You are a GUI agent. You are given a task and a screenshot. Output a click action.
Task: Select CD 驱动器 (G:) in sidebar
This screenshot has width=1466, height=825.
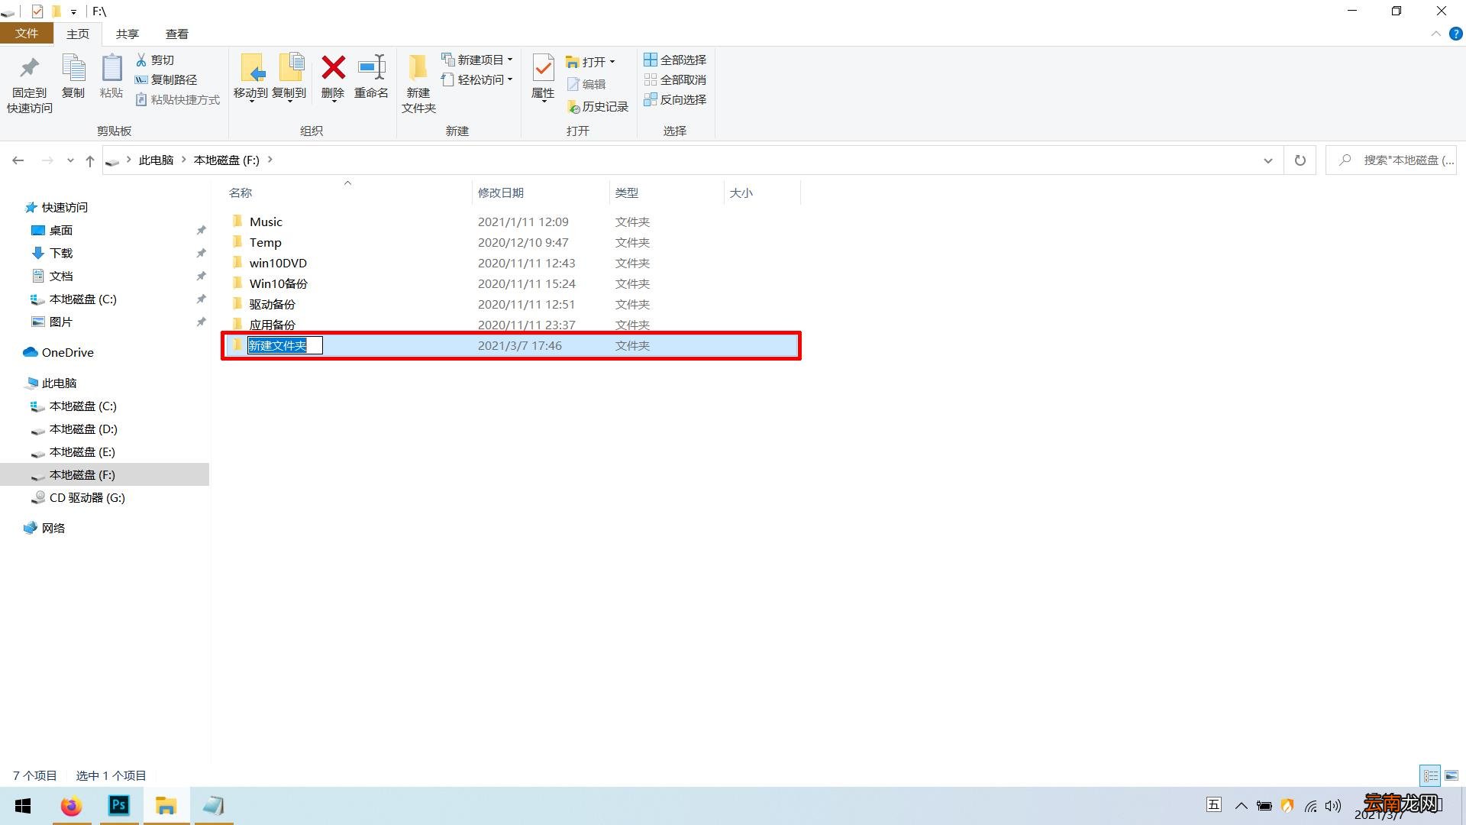(x=78, y=497)
